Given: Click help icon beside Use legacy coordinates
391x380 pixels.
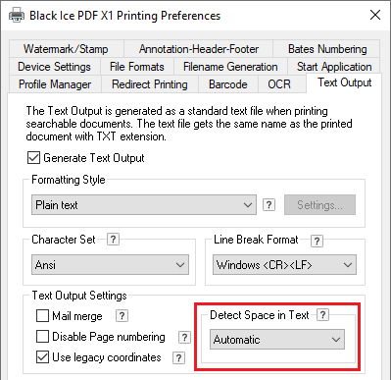Looking at the screenshot, I should [178, 357].
